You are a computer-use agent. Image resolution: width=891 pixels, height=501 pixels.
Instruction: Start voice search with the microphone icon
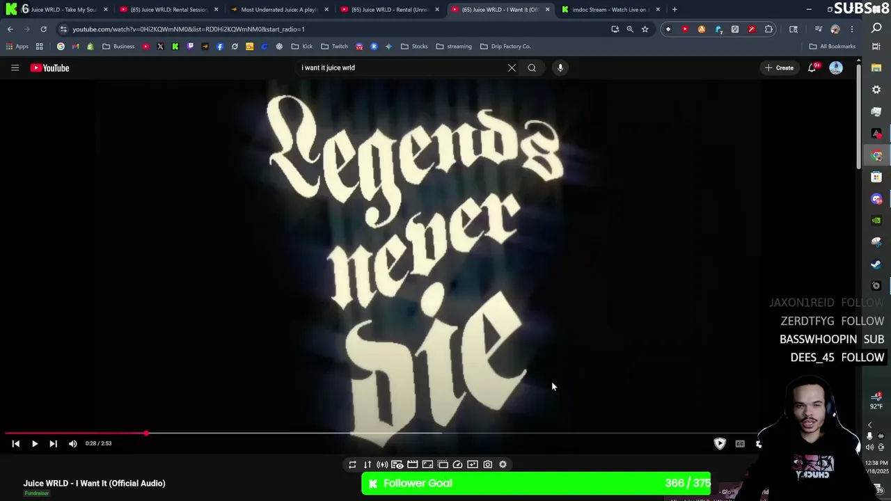click(560, 67)
